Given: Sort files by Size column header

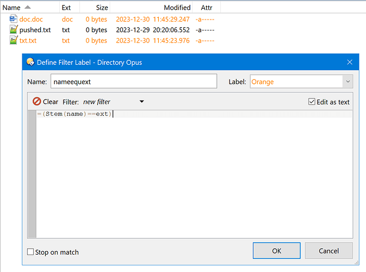Looking at the screenshot, I should (x=102, y=8).
